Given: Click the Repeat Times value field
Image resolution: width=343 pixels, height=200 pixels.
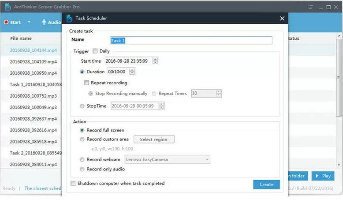Looking at the screenshot, I should click(x=204, y=93).
